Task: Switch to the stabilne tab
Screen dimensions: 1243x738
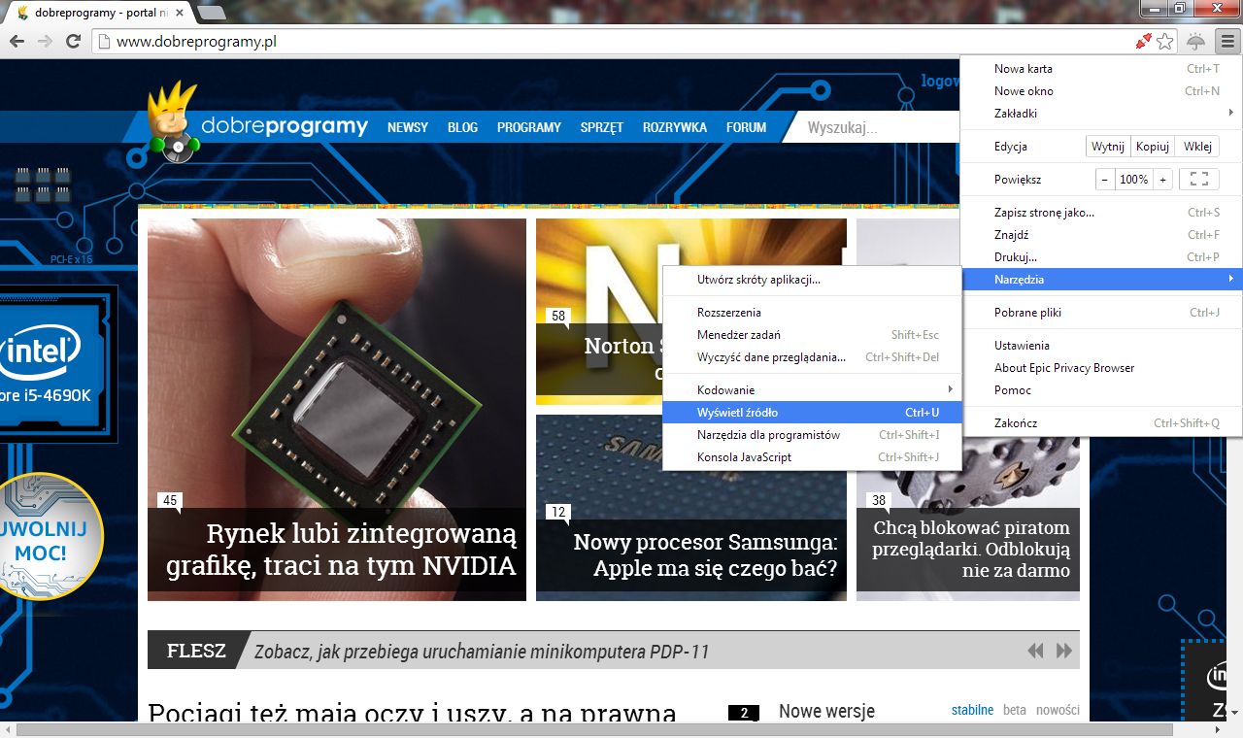Action: [x=972, y=710]
